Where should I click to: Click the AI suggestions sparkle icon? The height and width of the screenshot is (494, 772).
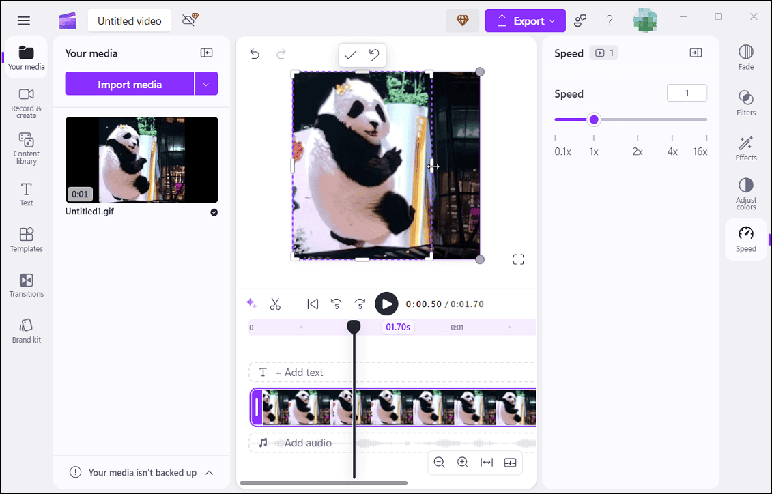pos(251,304)
